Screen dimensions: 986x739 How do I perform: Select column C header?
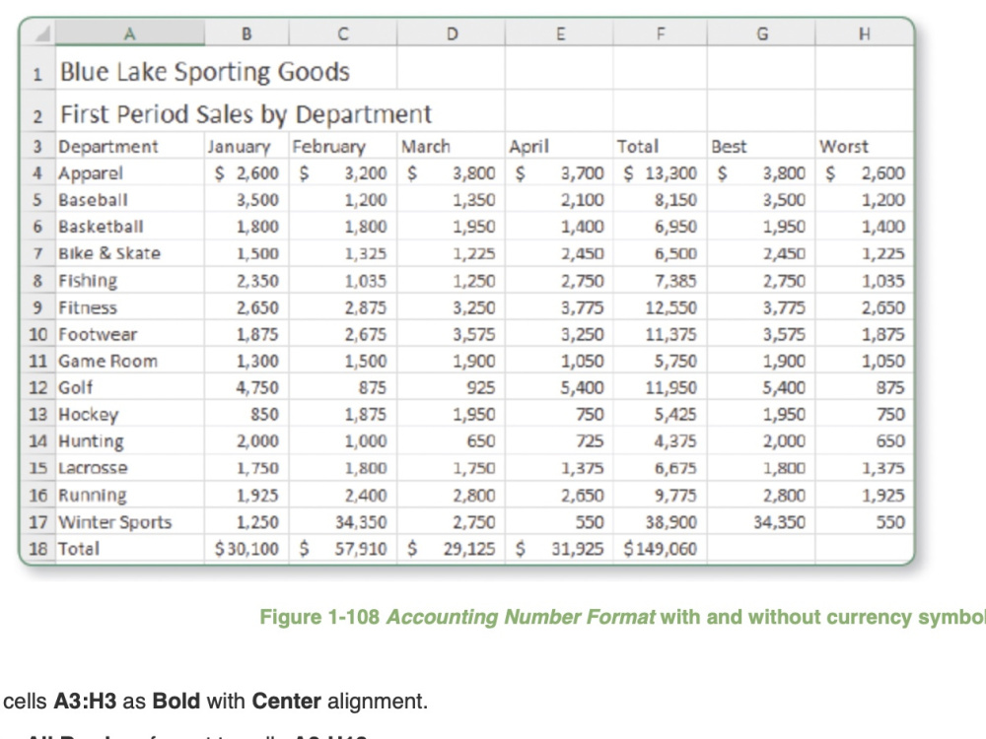343,34
